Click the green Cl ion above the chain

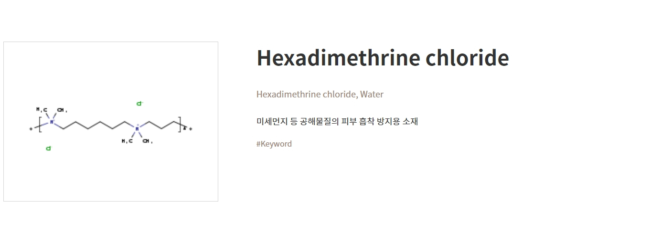coord(139,103)
